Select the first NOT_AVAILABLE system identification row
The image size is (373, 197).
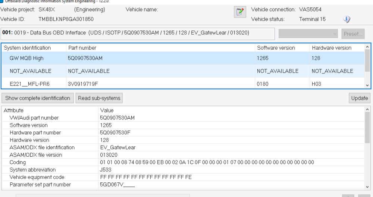click(183, 71)
